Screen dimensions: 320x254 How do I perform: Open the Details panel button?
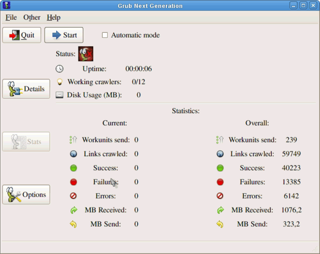point(26,89)
